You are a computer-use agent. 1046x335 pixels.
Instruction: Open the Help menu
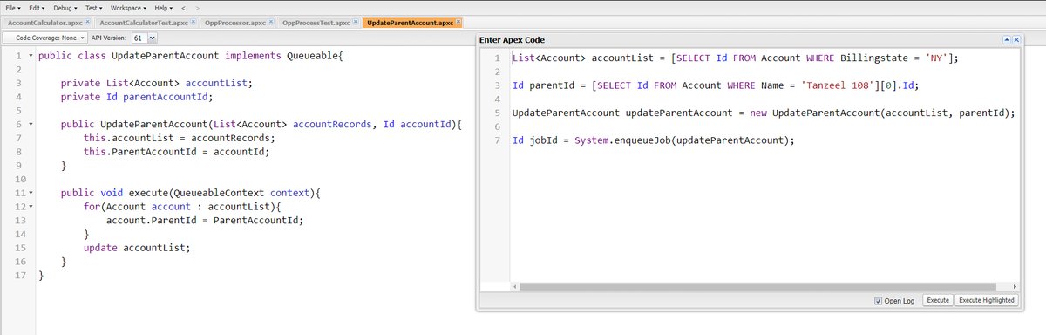coord(163,7)
